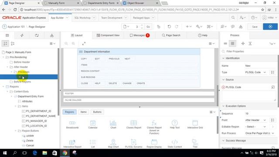Show all properties in property editor
Image resolution: width=279 pixels, height=157 pixels.
232,44
